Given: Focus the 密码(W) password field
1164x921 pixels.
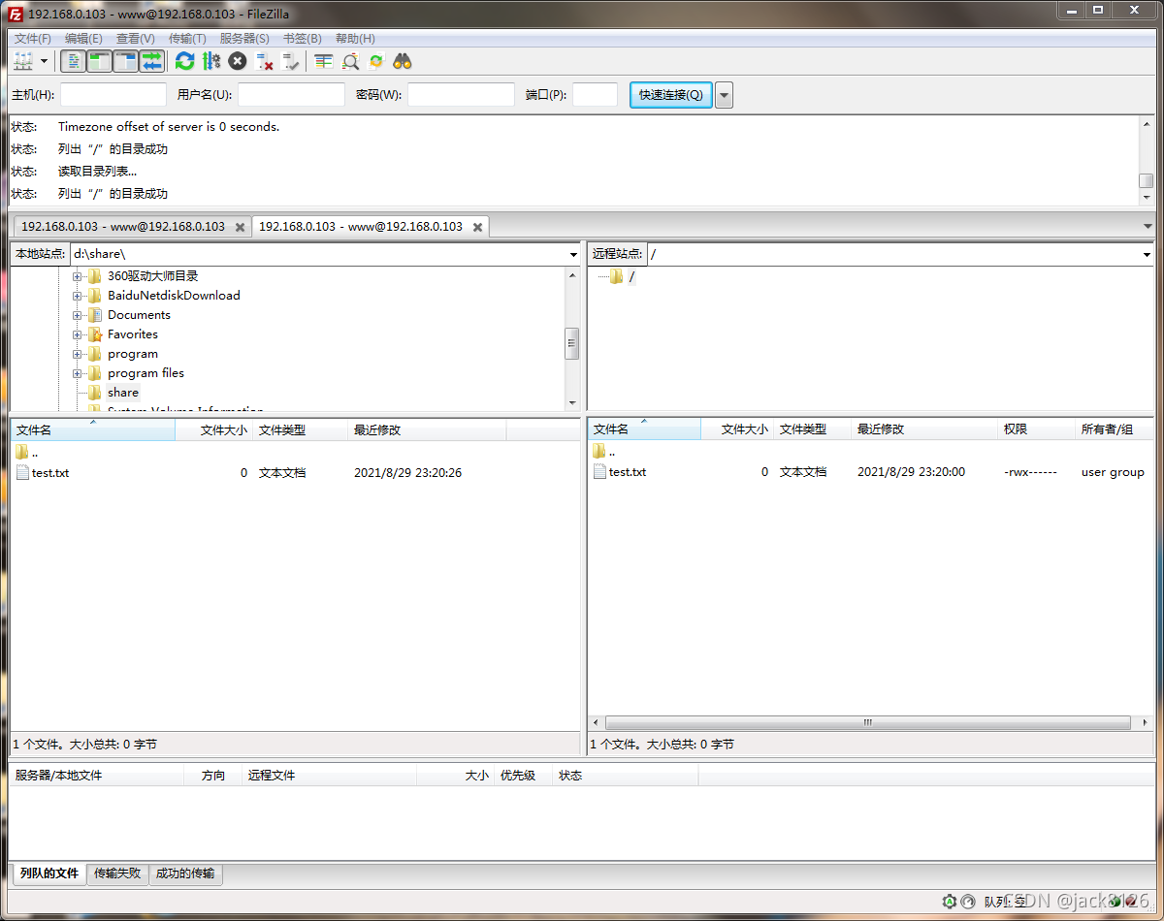Looking at the screenshot, I should pyautogui.click(x=461, y=94).
